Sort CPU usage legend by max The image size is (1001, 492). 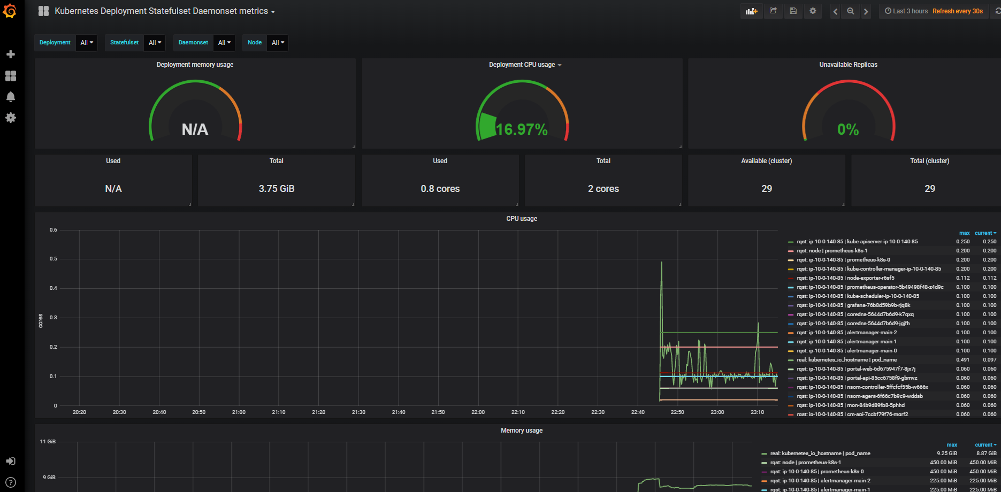point(964,233)
